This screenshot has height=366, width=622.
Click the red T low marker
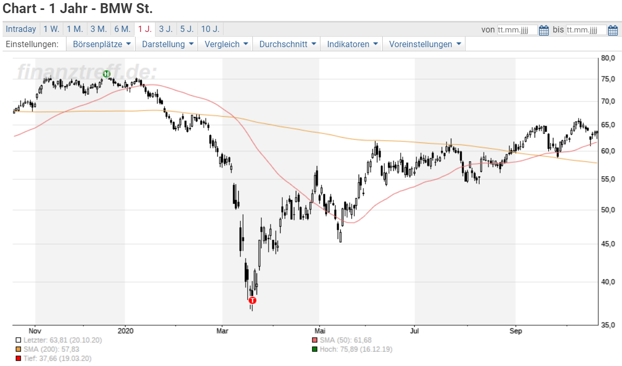tap(252, 301)
